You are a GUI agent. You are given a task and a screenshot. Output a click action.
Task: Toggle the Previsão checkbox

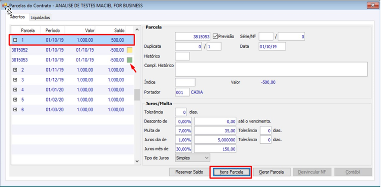pos(215,37)
